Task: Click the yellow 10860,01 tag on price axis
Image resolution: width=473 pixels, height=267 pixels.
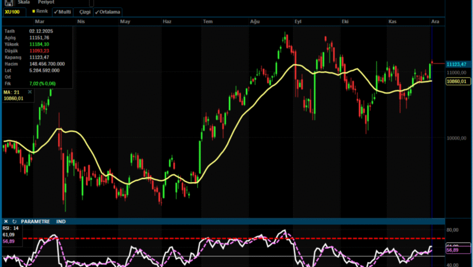Action: [459, 81]
